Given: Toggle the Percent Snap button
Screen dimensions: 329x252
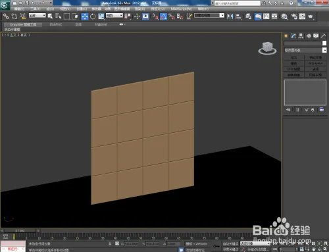Looking at the screenshot, I should pos(172,16).
